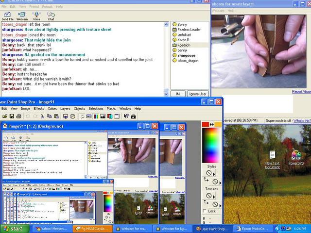Select the yellow background color swatch
The width and height of the screenshot is (311, 233).
coord(218,124)
